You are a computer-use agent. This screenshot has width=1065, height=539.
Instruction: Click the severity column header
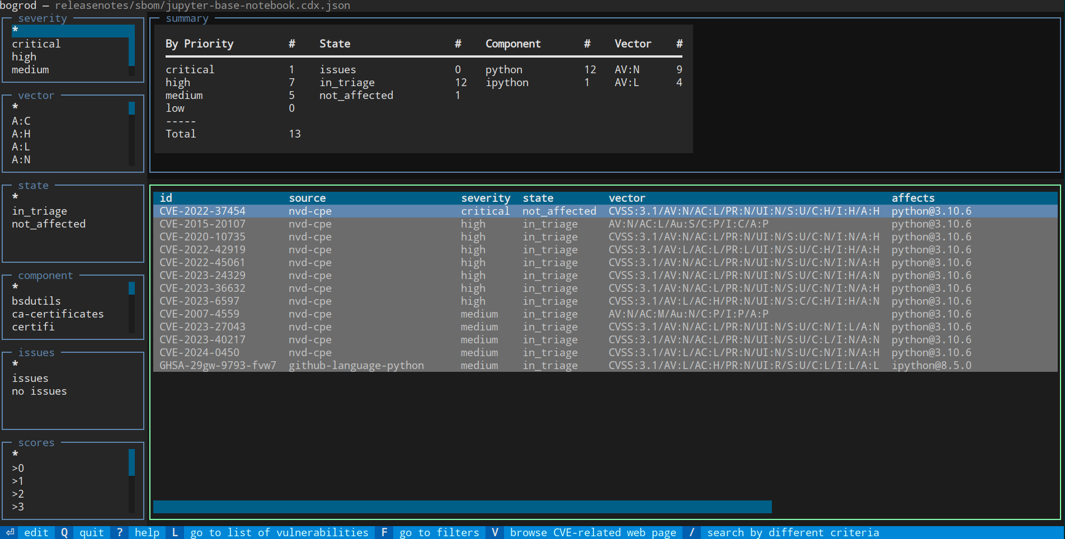click(485, 198)
